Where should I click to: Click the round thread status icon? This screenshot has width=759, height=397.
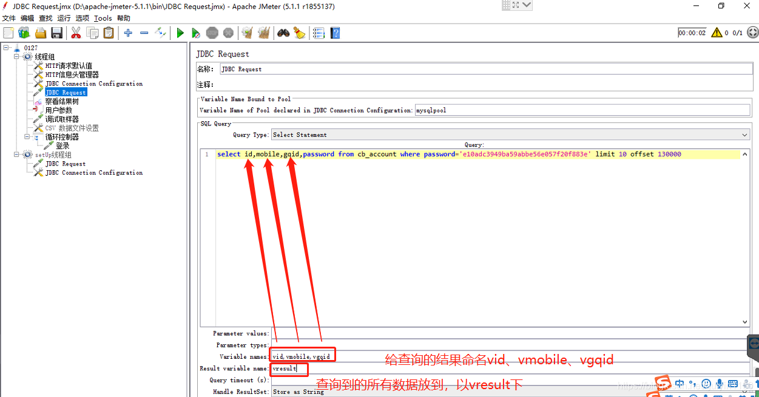point(752,33)
